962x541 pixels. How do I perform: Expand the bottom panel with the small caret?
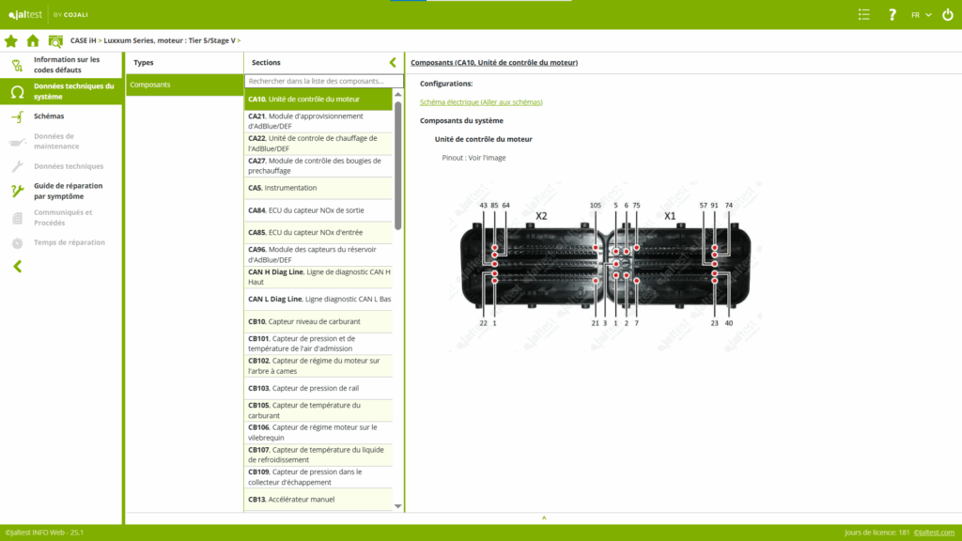[544, 518]
